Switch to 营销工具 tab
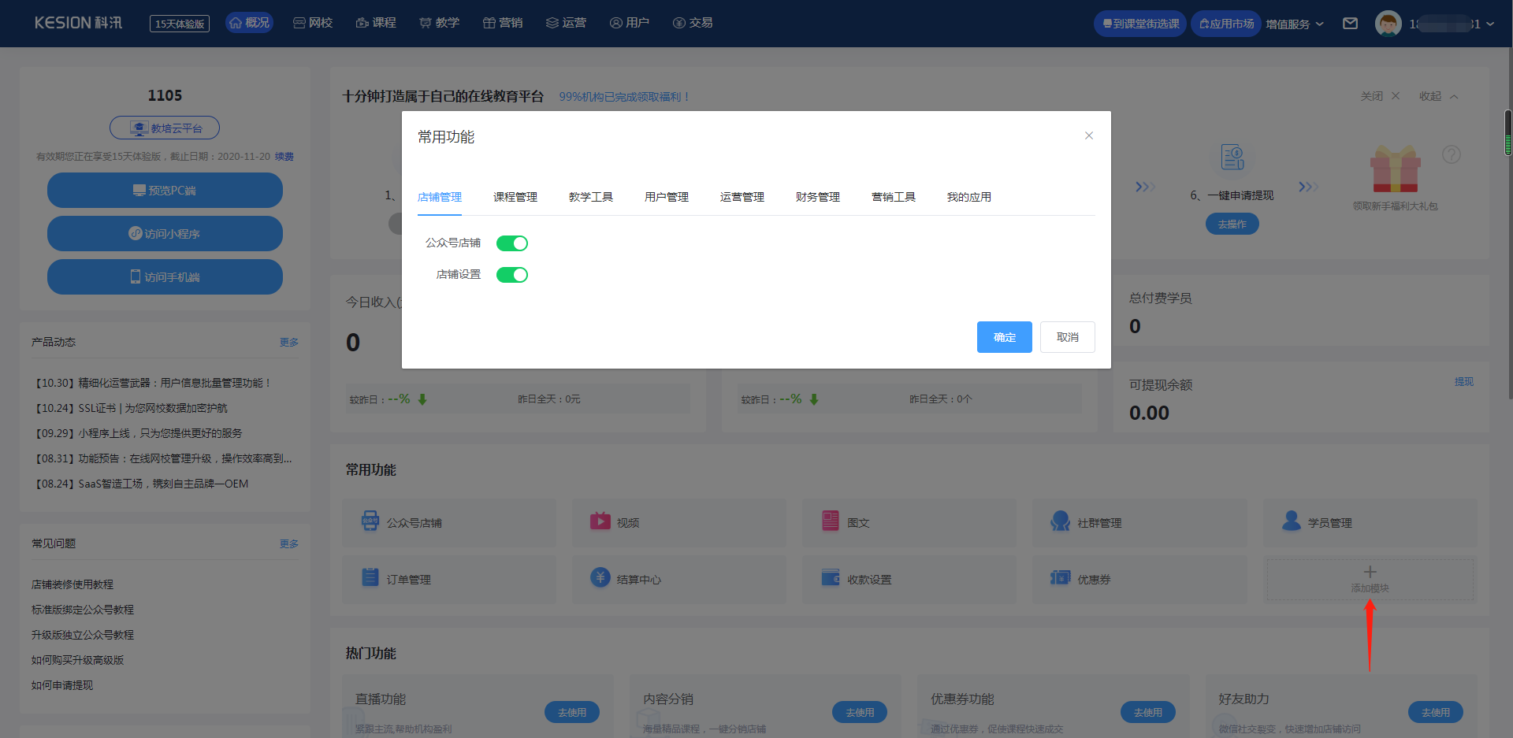The image size is (1513, 738). pyautogui.click(x=894, y=197)
